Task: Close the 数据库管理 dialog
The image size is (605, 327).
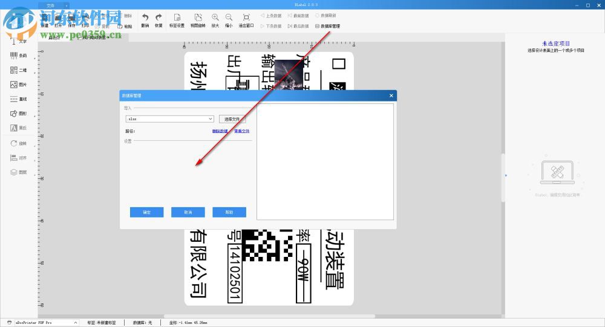Action: click(391, 96)
